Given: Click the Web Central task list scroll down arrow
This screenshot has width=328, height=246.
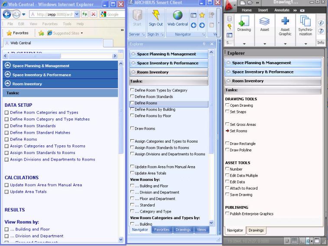Looking at the screenshot, I should coord(121,239).
